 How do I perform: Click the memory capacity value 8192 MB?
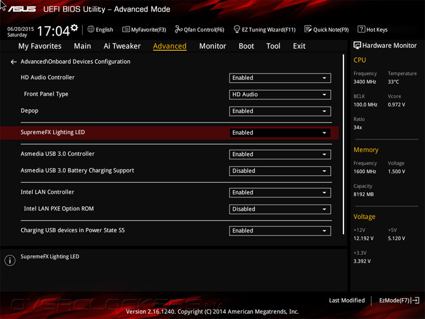[364, 194]
